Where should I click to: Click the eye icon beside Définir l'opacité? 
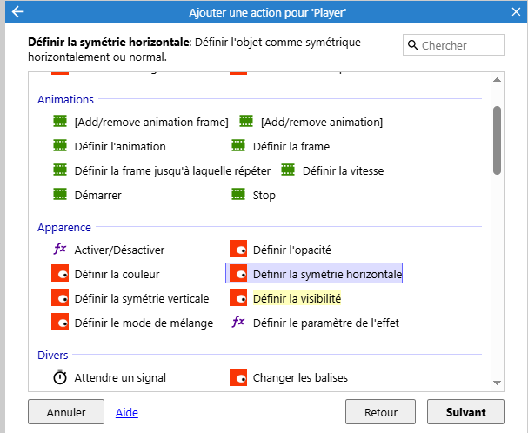pos(238,250)
